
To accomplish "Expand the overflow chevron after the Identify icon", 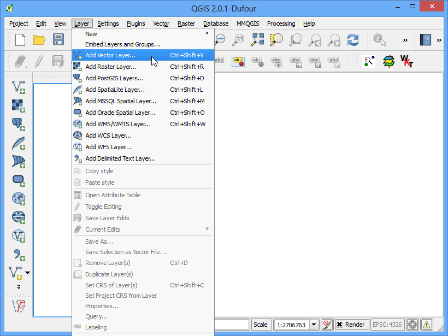I will click(x=405, y=40).
